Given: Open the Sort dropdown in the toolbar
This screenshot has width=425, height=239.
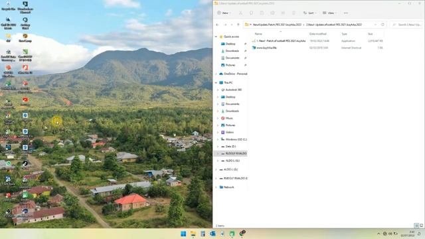Looking at the screenshot, I should tap(310, 13).
